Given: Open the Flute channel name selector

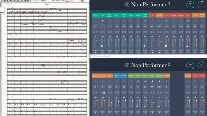Looking at the screenshot, I should [x=103, y=15].
